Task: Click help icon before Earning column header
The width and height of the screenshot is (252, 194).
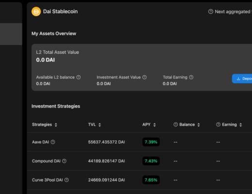Action: [218, 125]
